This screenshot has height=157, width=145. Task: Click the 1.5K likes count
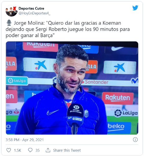17,150
